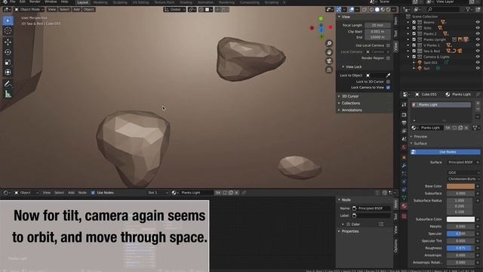Open the Tool settings properties tab
The height and width of the screenshot is (272, 483).
coord(404,105)
